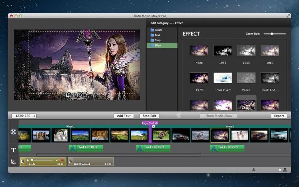Apply the Black And... effect

(270, 78)
